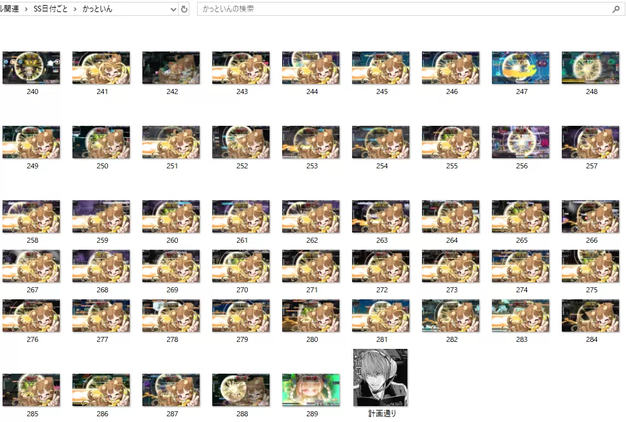Screen dimensions: 626x422
Task: Select image thumbnail 249
Action: (x=31, y=142)
